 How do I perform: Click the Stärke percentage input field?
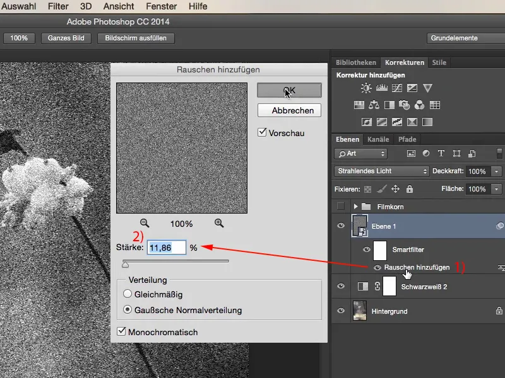[167, 248]
